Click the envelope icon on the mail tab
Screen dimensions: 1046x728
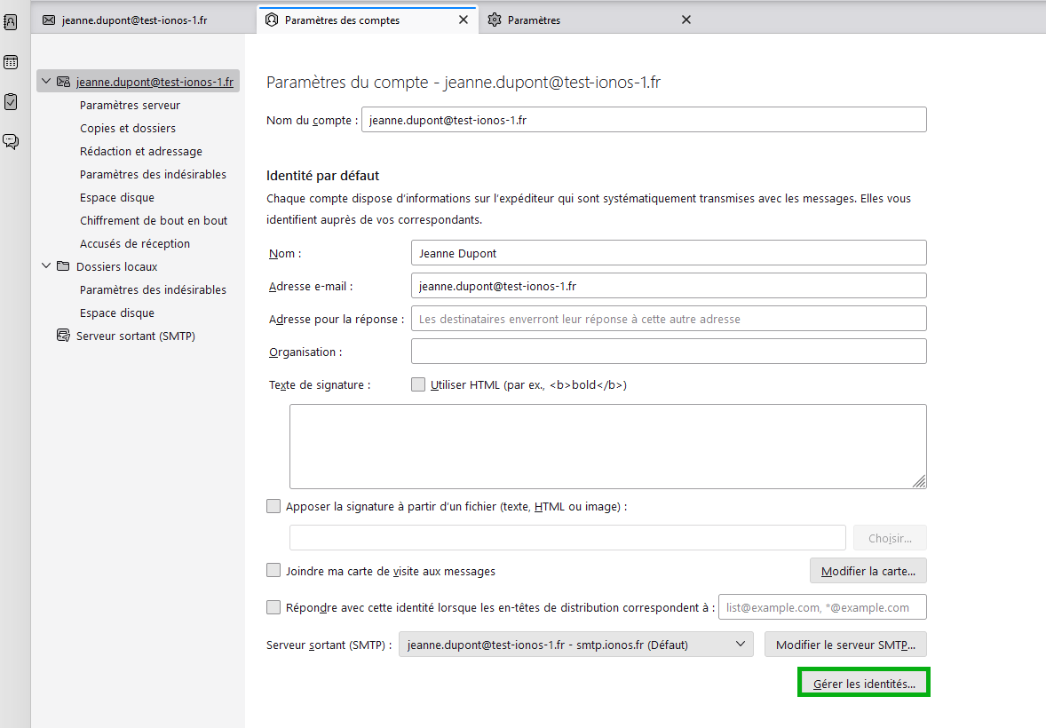49,20
